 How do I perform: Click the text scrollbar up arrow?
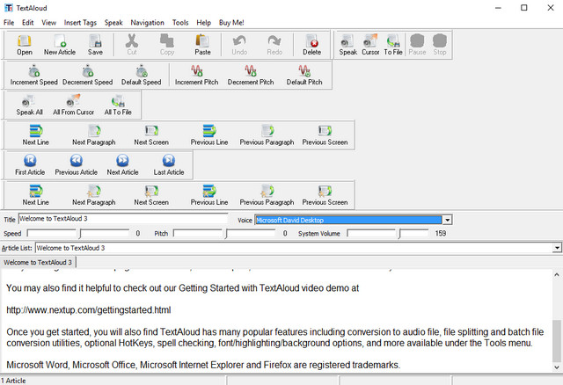click(x=557, y=275)
